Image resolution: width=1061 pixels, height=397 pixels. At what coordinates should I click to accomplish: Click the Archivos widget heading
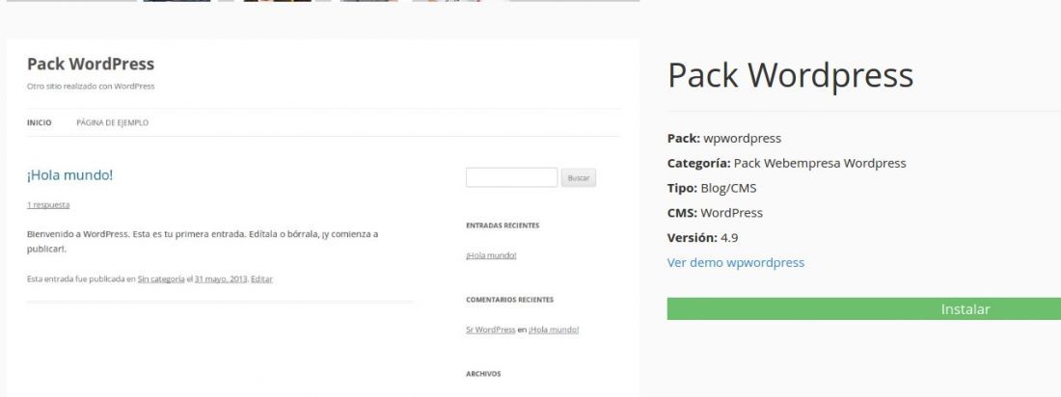(x=483, y=374)
